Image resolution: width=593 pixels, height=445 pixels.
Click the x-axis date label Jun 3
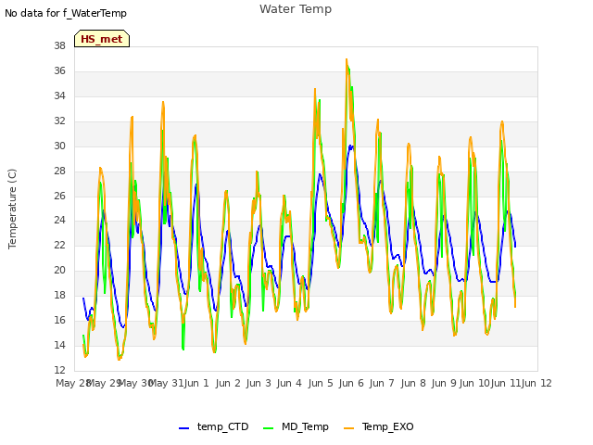(259, 383)
